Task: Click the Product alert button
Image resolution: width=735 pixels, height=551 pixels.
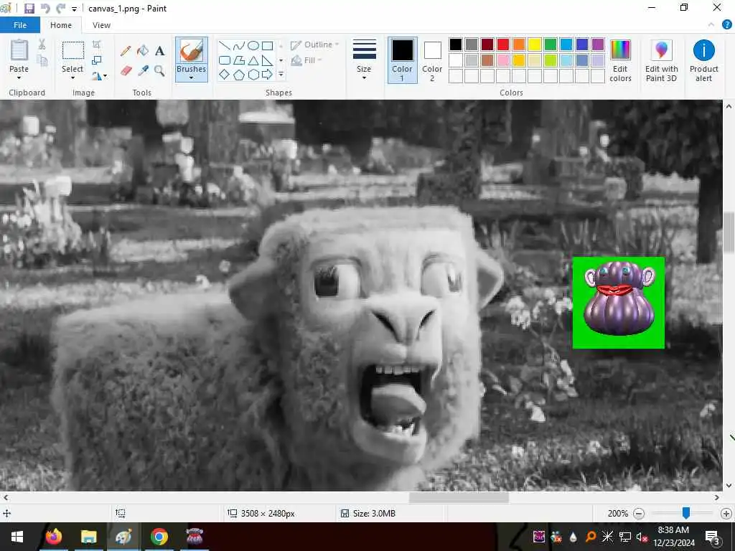Action: [x=703, y=60]
